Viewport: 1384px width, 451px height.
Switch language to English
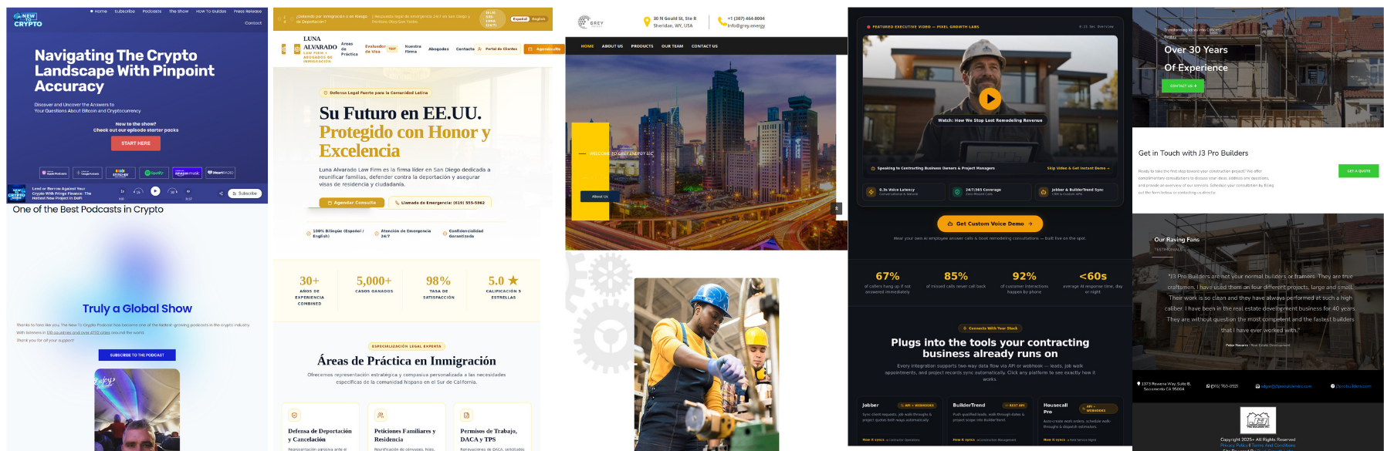[x=539, y=19]
